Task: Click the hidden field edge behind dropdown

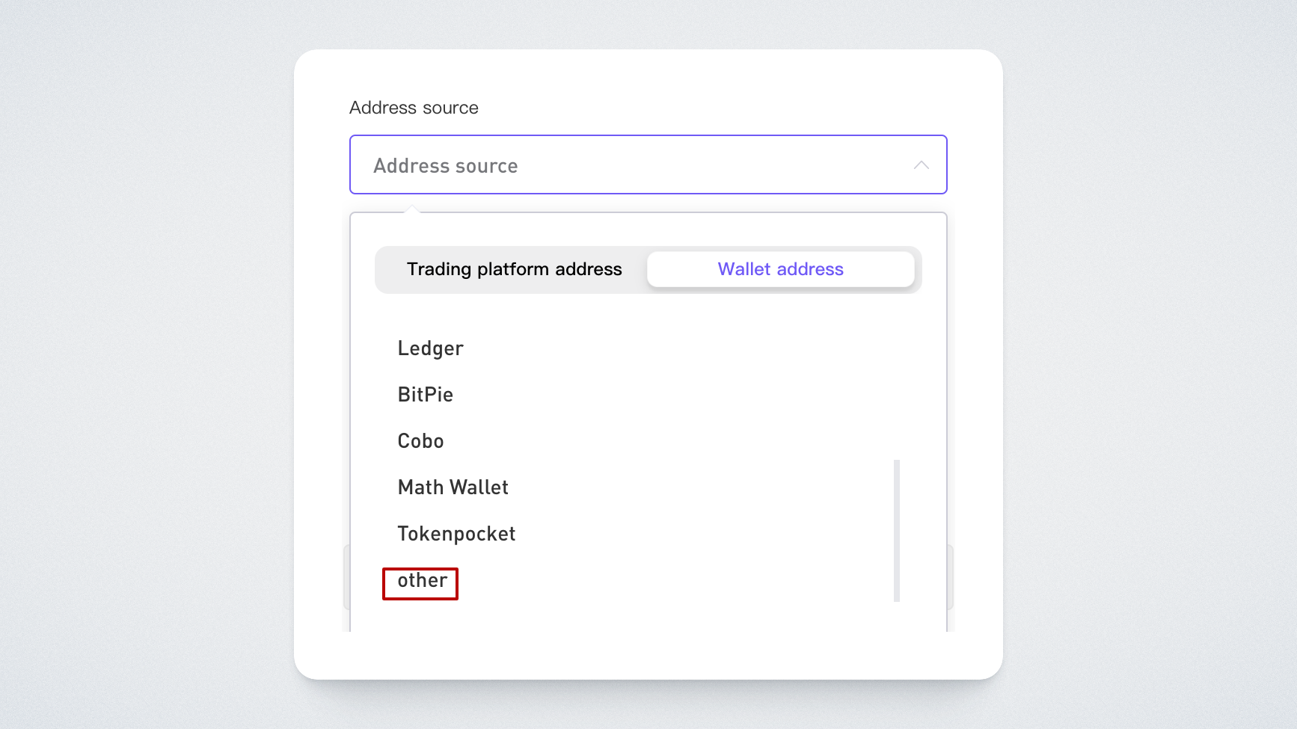Action: [x=950, y=577]
